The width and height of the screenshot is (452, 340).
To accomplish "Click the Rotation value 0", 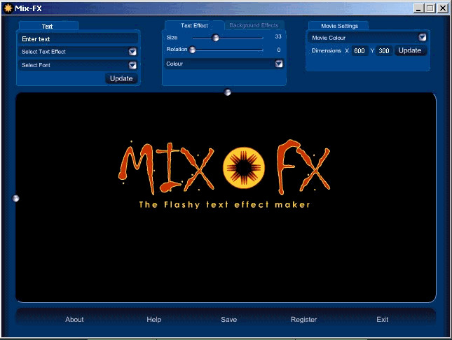I will [279, 50].
